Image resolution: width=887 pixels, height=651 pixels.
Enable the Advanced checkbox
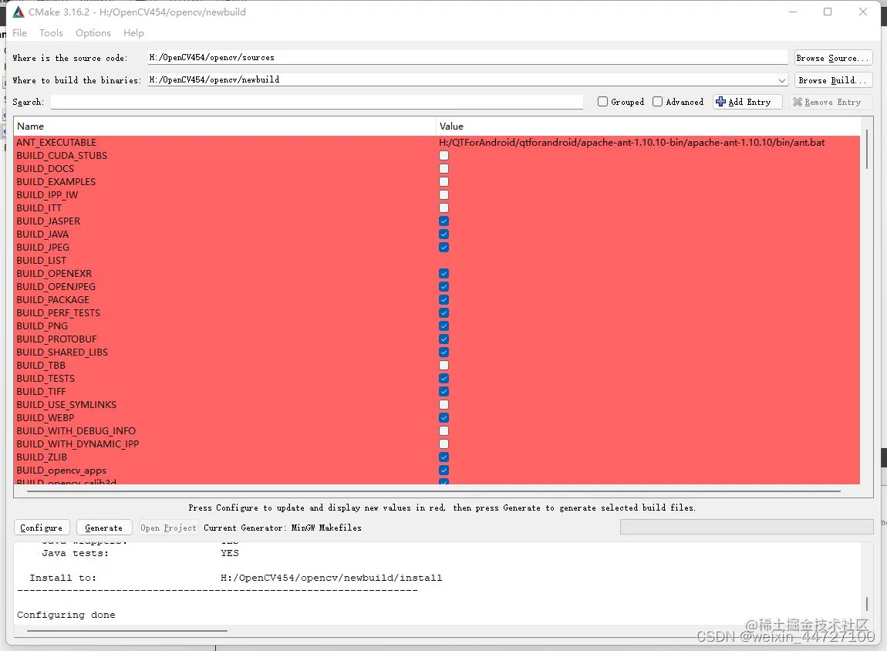click(658, 101)
